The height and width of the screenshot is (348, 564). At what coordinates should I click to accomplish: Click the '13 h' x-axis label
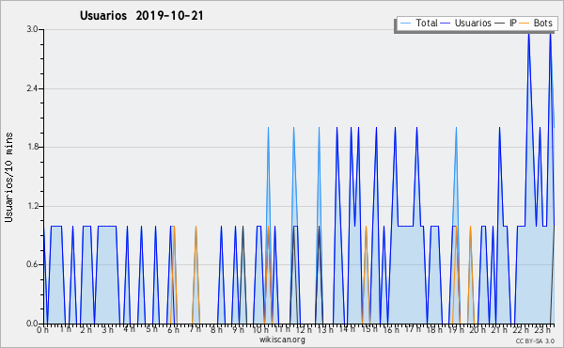tap(325, 329)
